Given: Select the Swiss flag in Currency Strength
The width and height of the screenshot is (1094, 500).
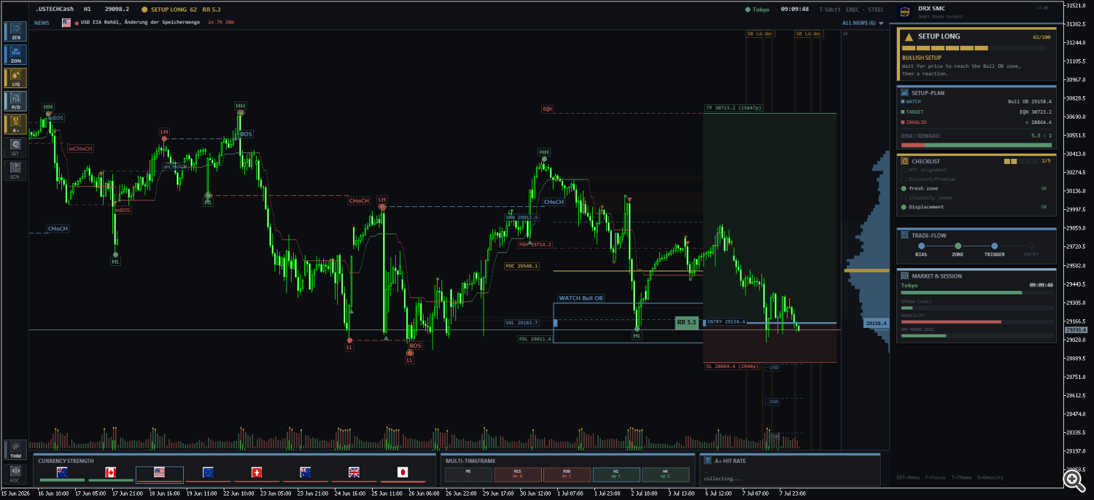Looking at the screenshot, I should click(257, 472).
